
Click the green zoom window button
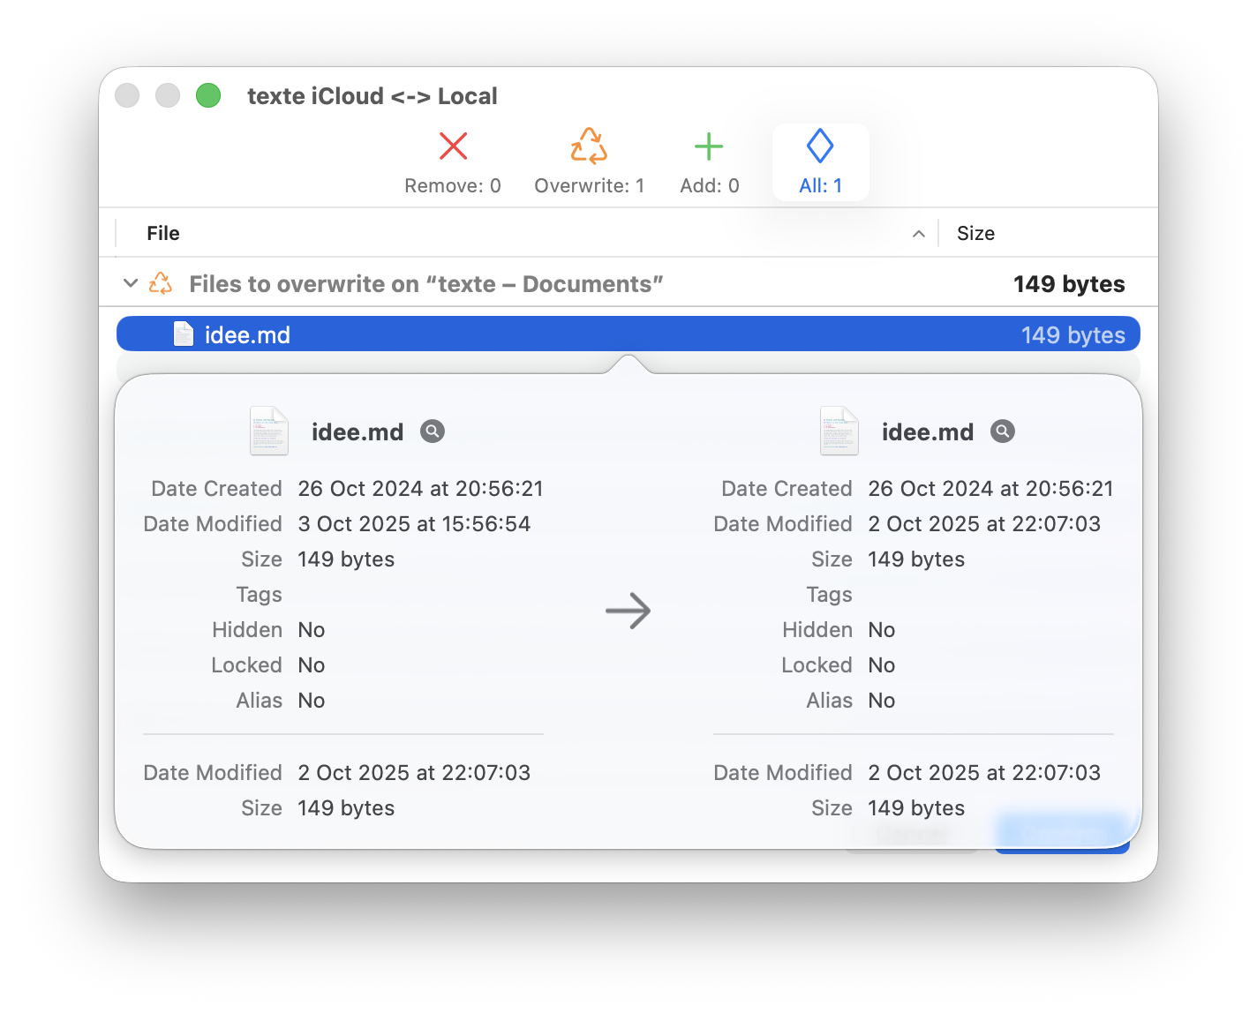pos(208,95)
